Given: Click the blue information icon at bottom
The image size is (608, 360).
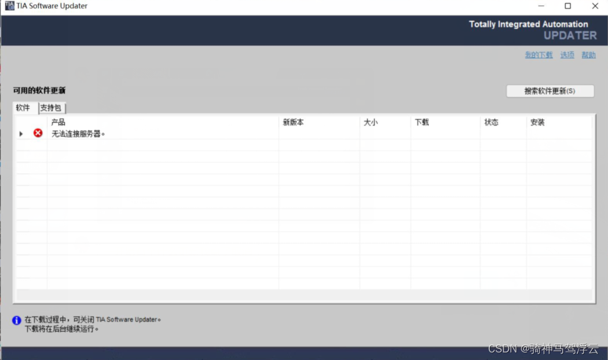Looking at the screenshot, I should pyautogui.click(x=16, y=320).
